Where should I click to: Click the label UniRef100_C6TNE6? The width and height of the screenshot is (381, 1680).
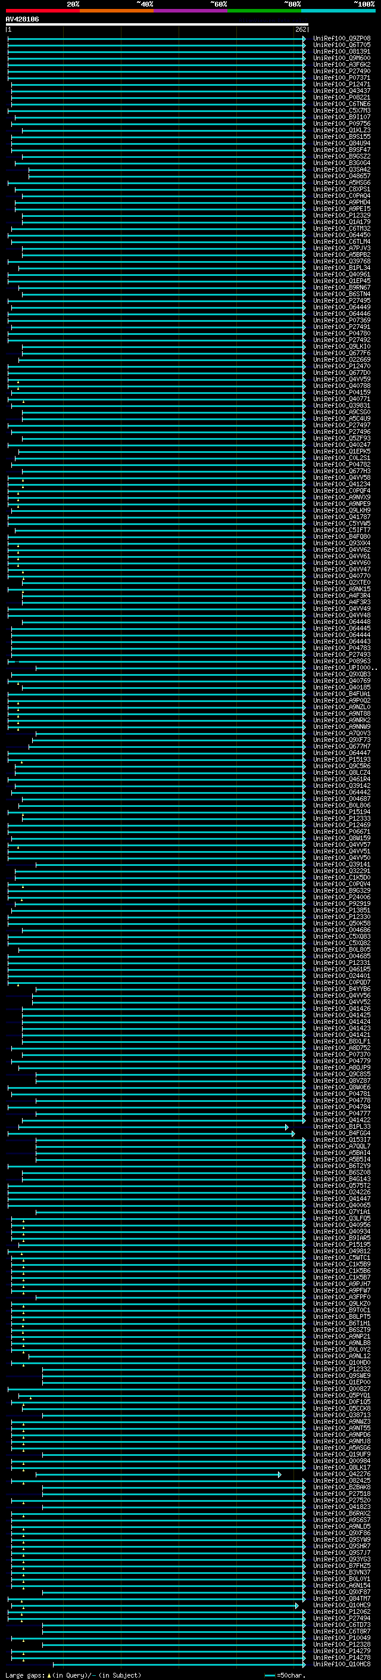(342, 104)
